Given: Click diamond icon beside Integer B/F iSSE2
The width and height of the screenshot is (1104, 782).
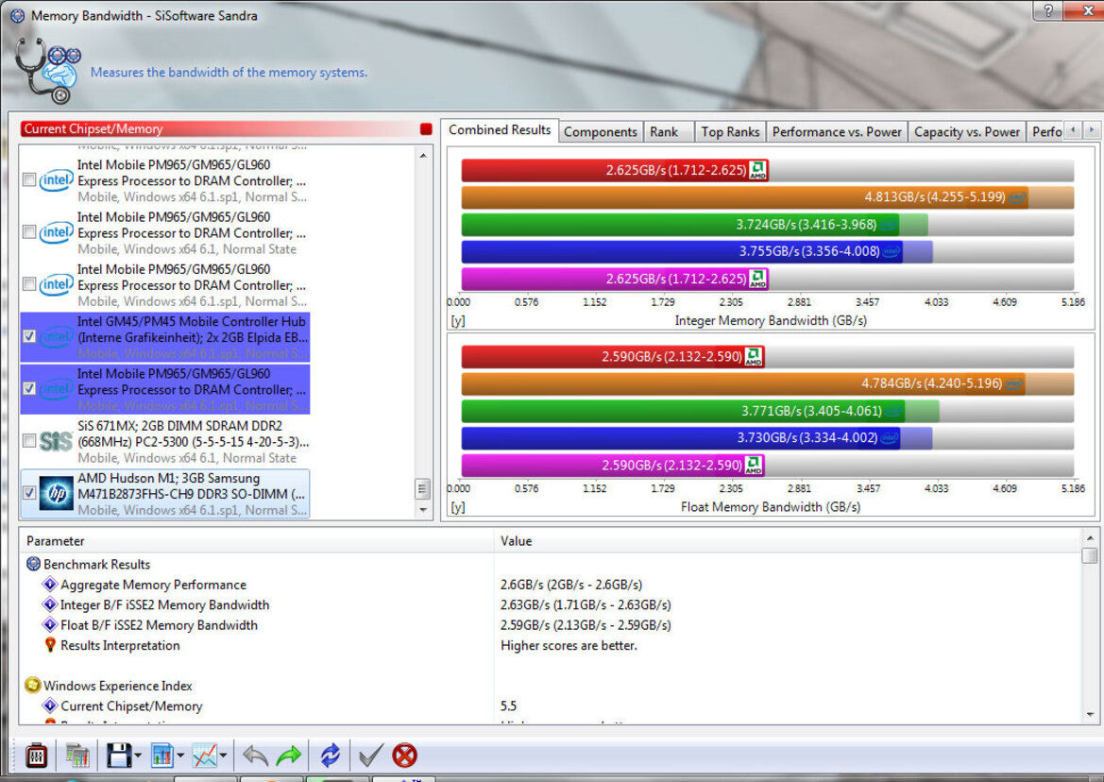Looking at the screenshot, I should pos(50,604).
